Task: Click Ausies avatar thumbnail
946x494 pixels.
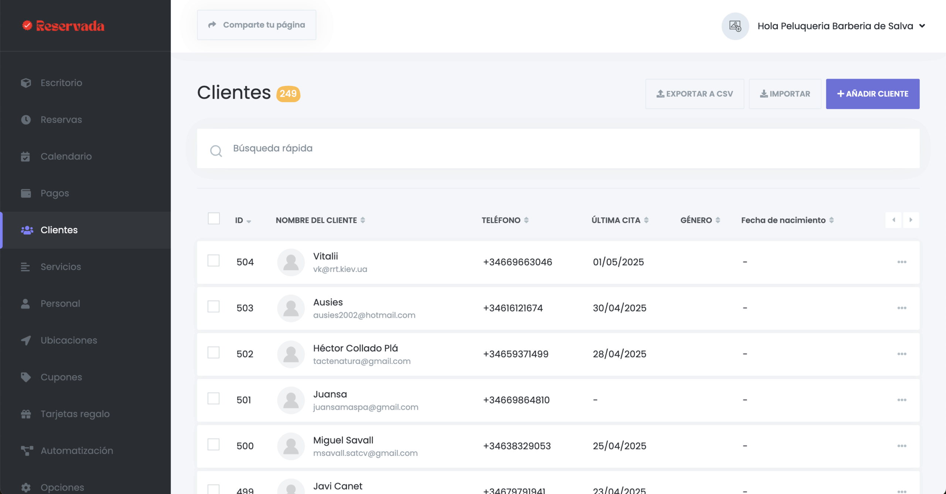Action: (x=291, y=308)
